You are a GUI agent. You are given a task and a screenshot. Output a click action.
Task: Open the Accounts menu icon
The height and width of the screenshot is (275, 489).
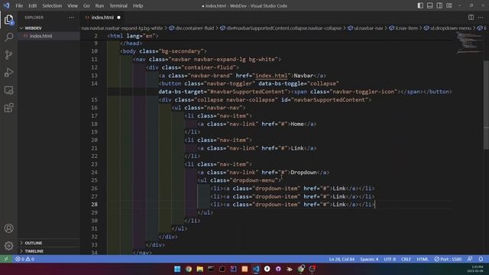pyautogui.click(x=8, y=228)
